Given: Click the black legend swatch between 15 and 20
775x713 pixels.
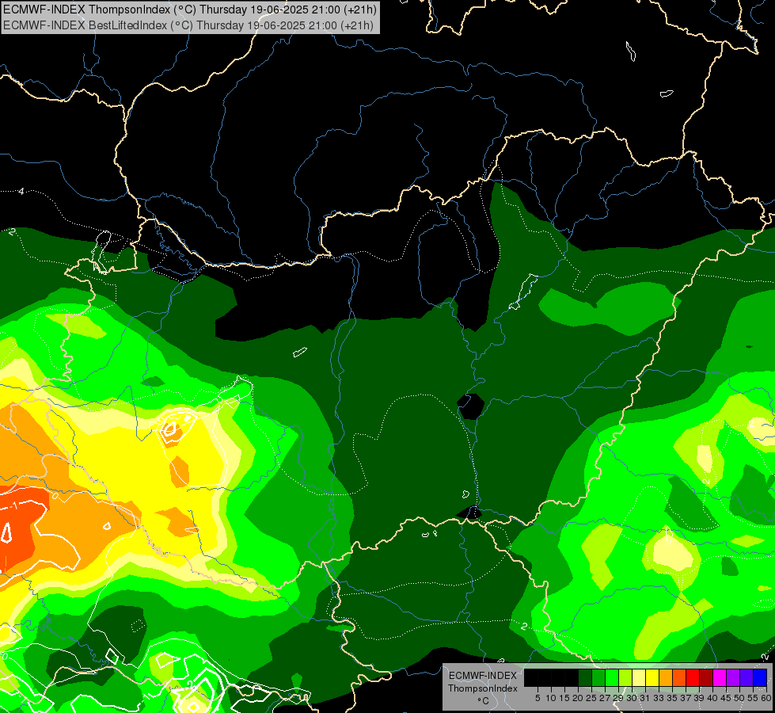Looking at the screenshot, I should (x=572, y=677).
